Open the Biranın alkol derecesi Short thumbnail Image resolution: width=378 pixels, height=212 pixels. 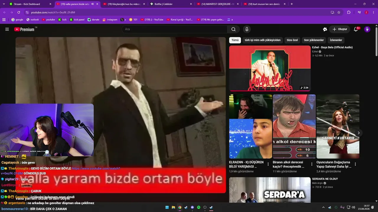pos(294,126)
